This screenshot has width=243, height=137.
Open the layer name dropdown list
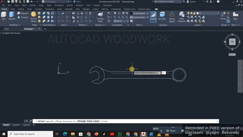[218, 13]
